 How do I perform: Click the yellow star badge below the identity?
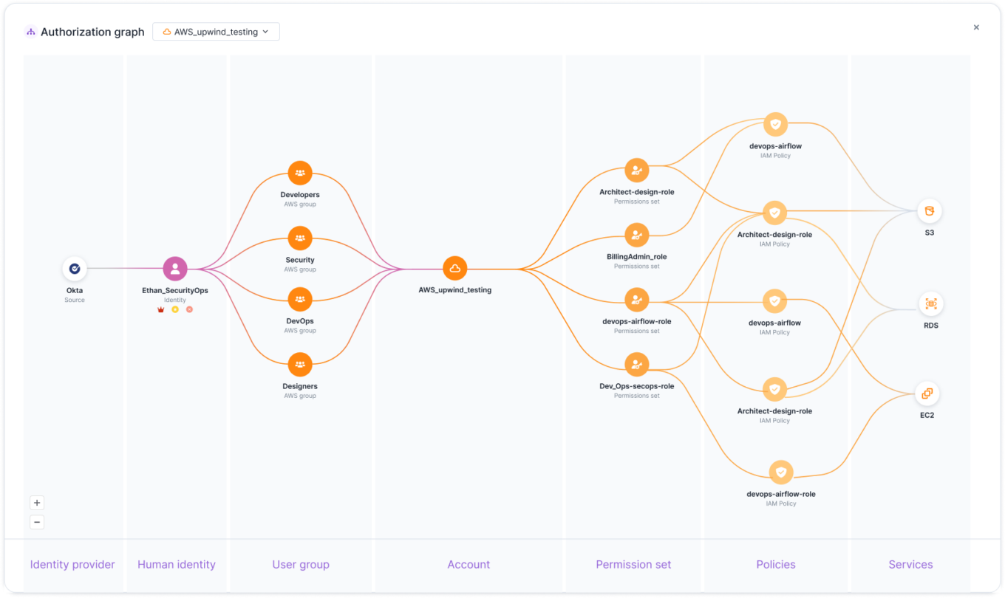click(x=175, y=309)
